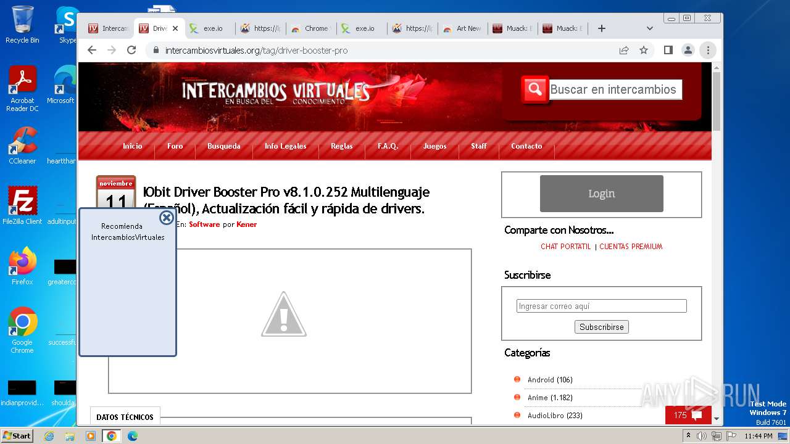View site information padlock icon
The image size is (790, 444).
click(156, 50)
